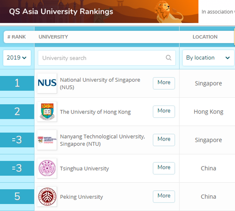
Task: Click rank 1 cell
Action: pos(17,83)
